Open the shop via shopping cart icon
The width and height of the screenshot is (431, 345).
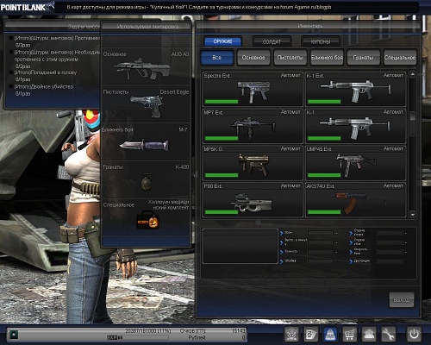(x=349, y=334)
